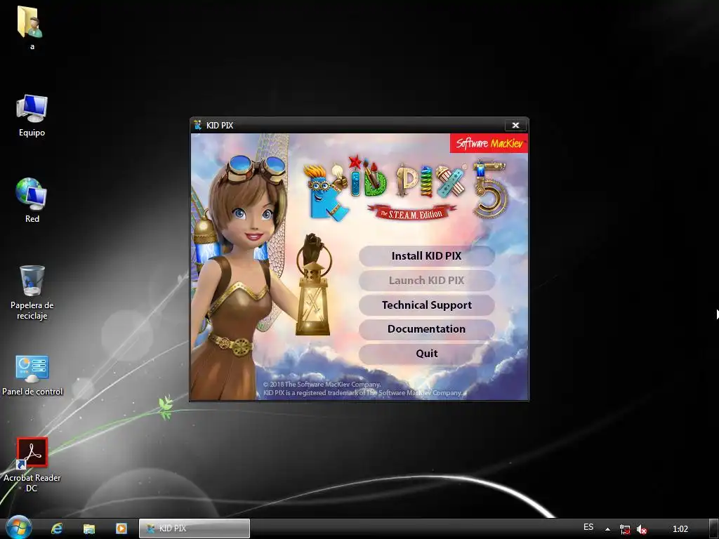Show hidden tray icons arrow

point(607,529)
